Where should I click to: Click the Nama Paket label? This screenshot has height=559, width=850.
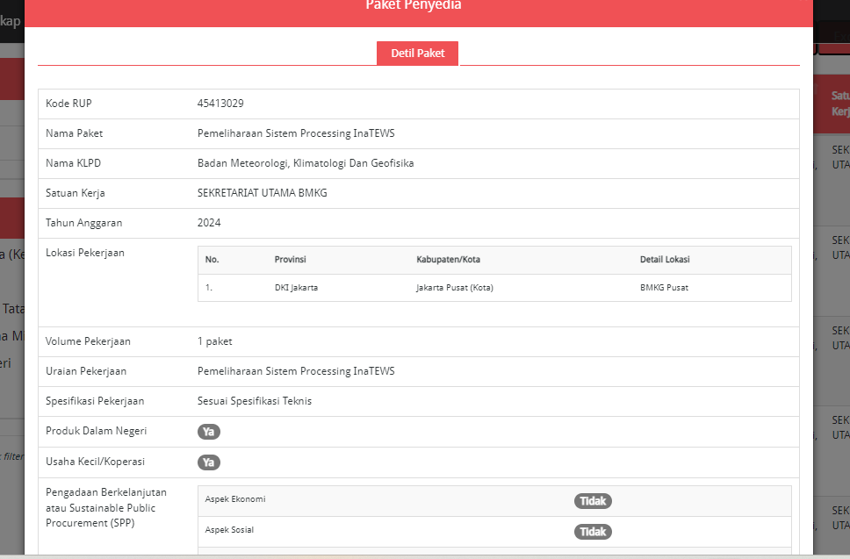pos(75,133)
